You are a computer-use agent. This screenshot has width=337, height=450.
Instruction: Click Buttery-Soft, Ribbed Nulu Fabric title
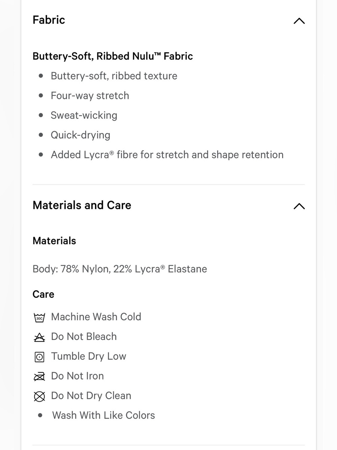[x=113, y=56]
